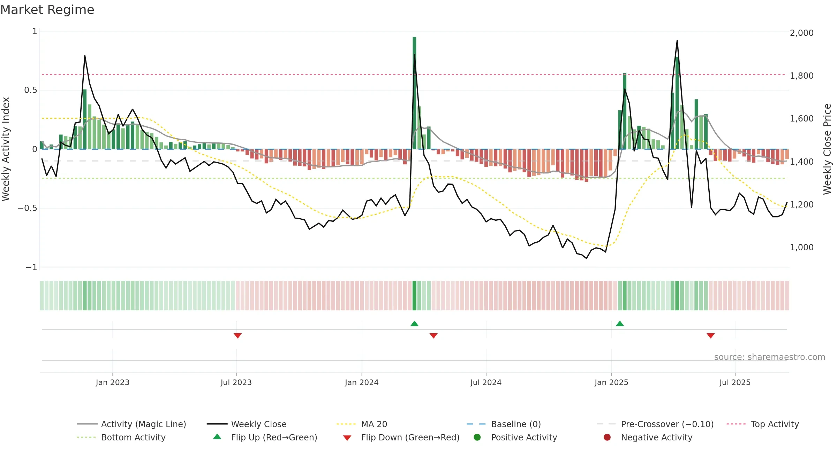Click the 1,800 price axis tick label
This screenshot has height=470, width=837.
click(802, 76)
